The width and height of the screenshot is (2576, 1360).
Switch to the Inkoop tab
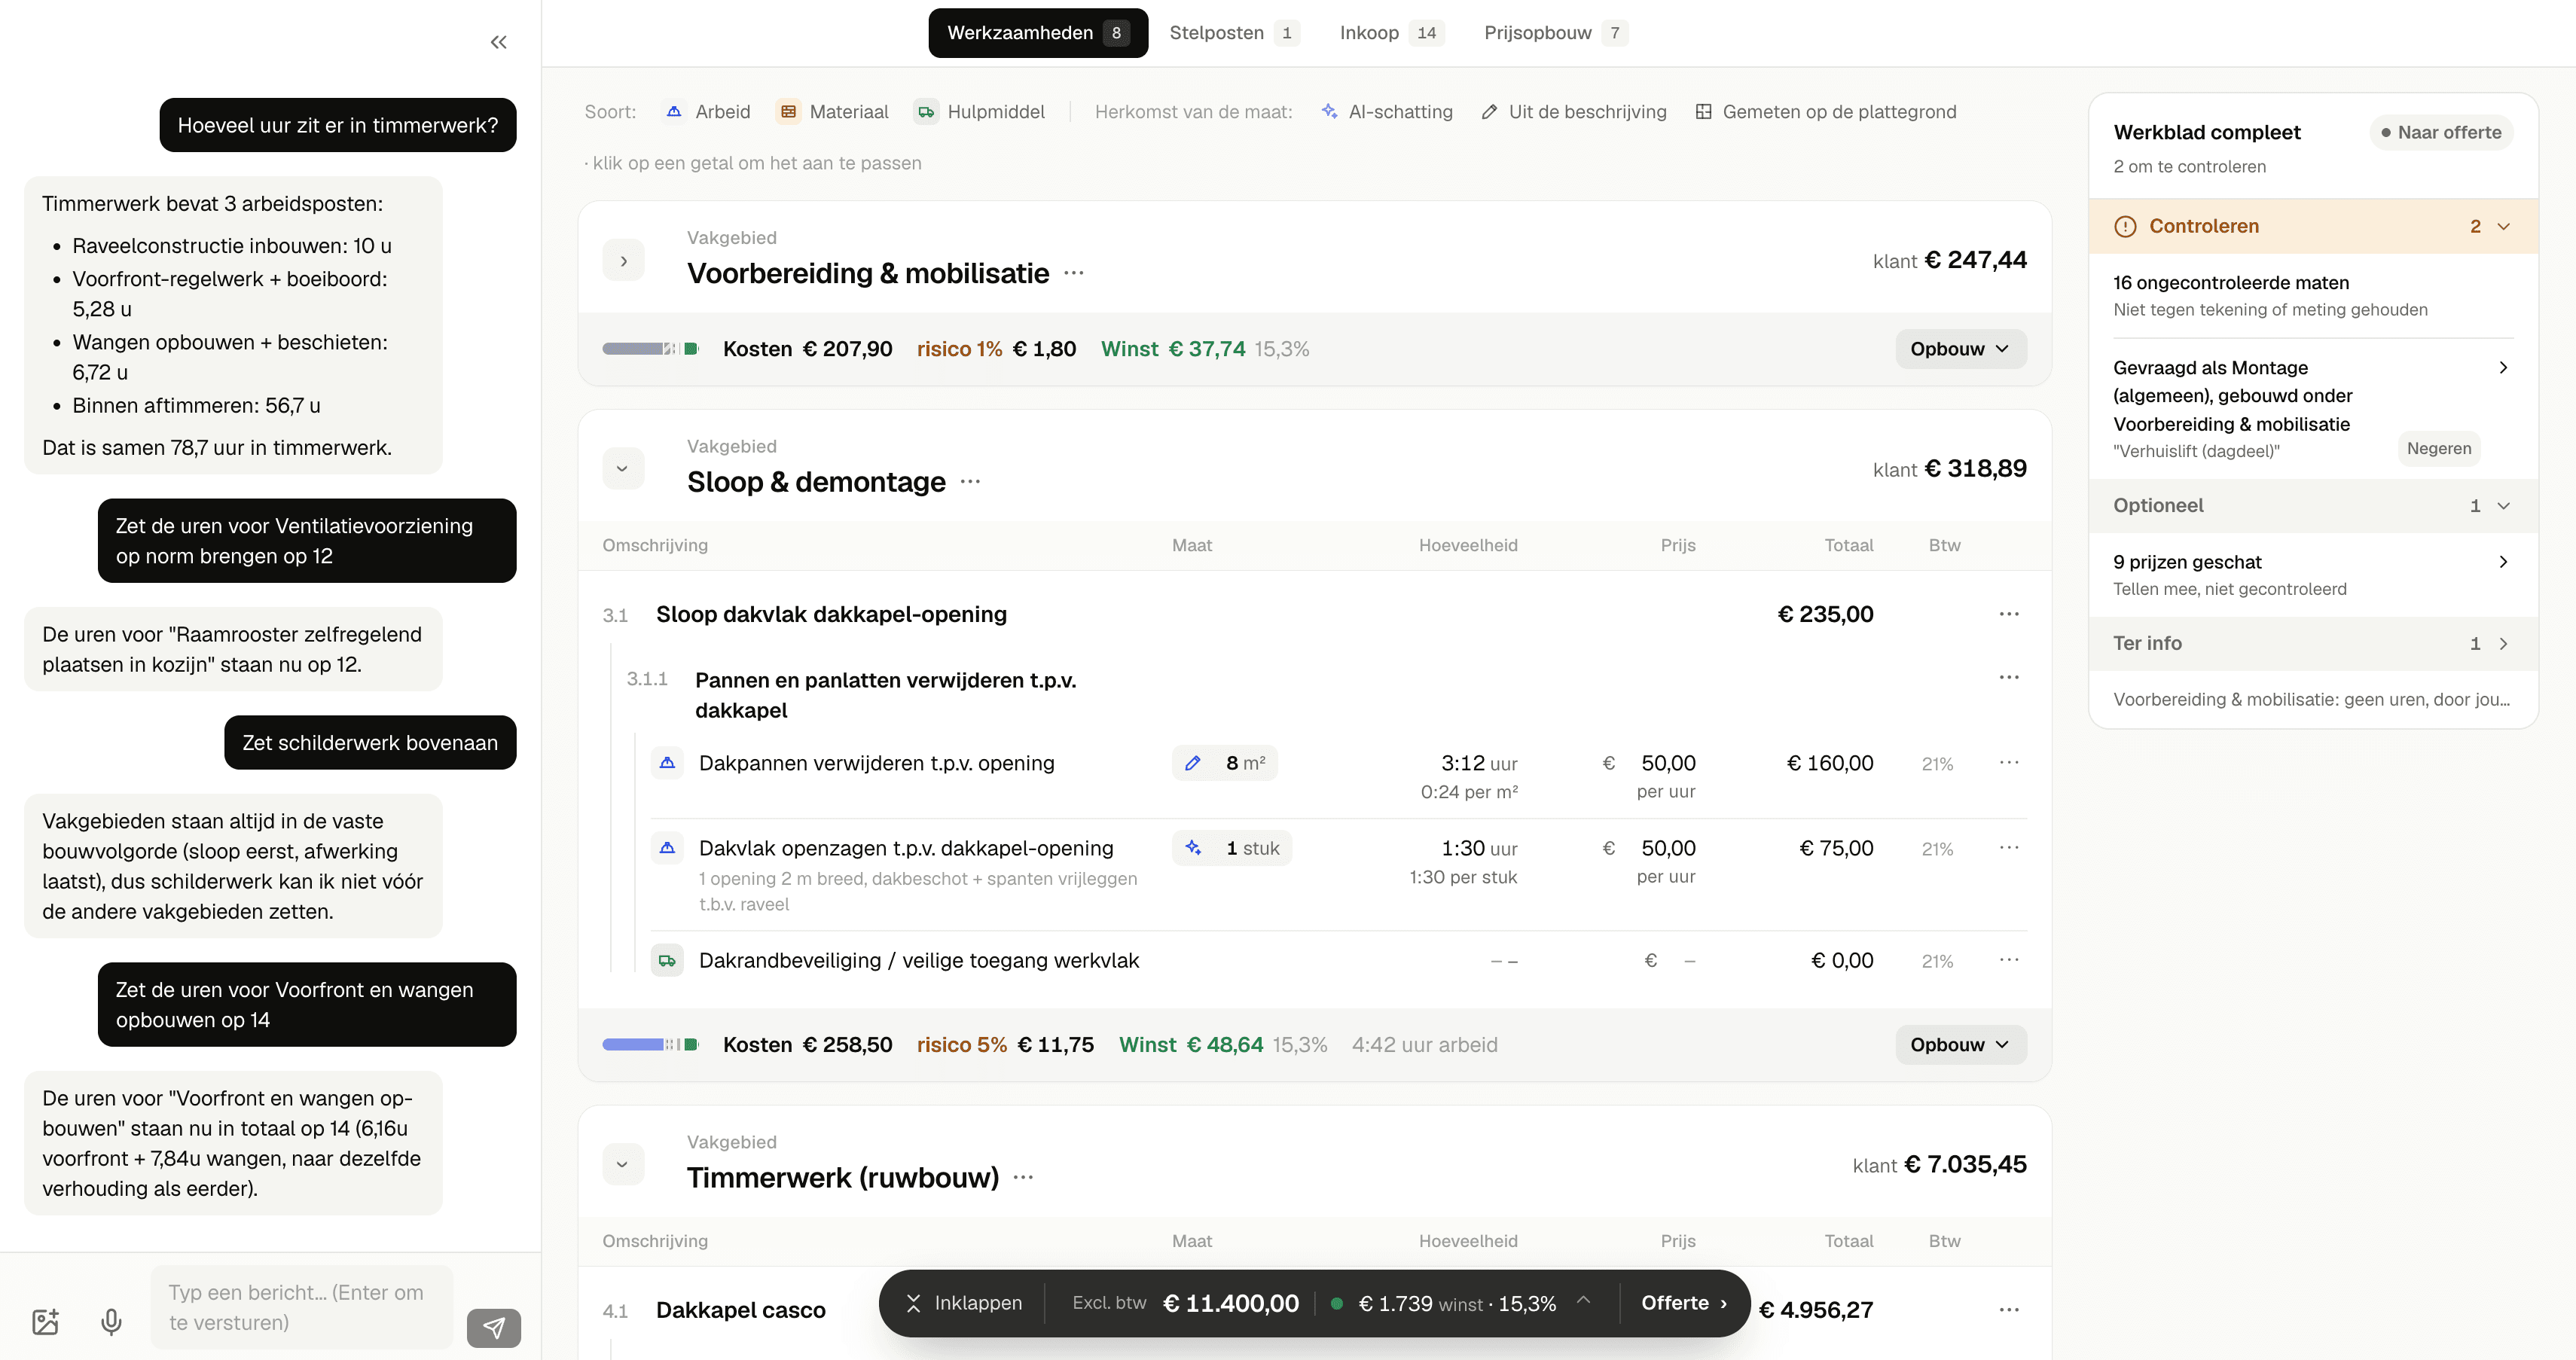click(1391, 33)
